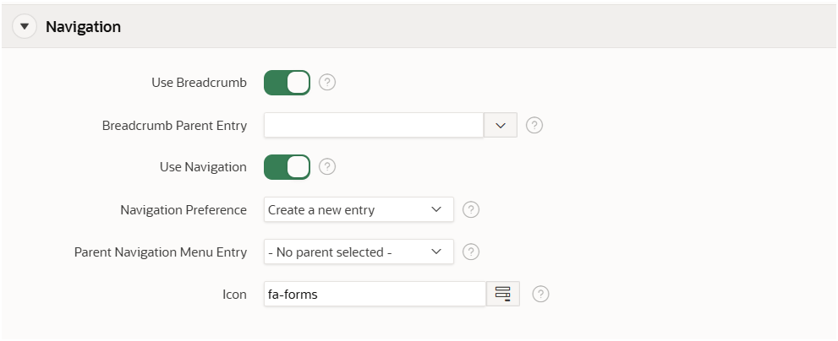Show help for Use Navigation
The width and height of the screenshot is (838, 341).
pyautogui.click(x=327, y=167)
